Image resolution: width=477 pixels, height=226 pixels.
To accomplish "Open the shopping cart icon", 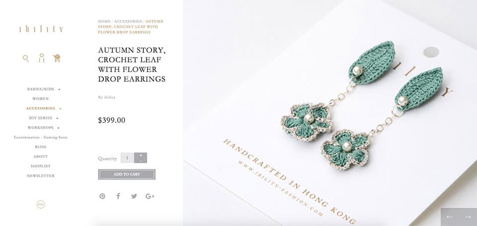I will 57,58.
